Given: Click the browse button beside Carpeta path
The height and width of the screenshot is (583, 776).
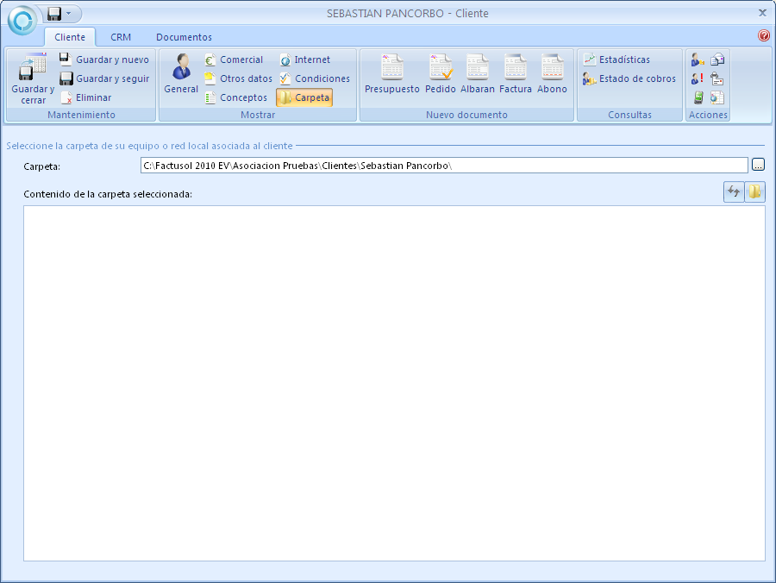Looking at the screenshot, I should [758, 165].
